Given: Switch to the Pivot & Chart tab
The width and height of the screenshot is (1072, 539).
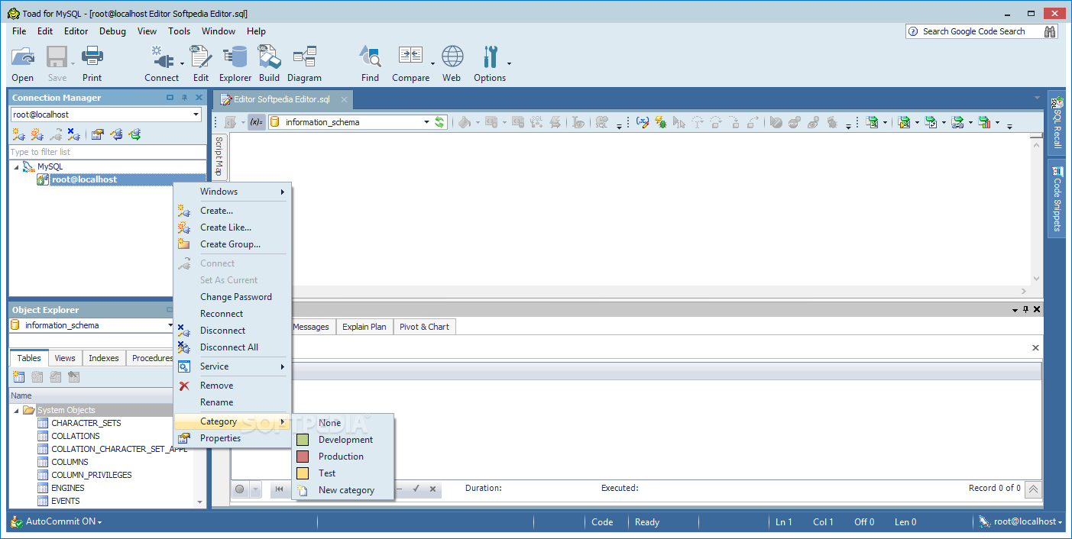Looking at the screenshot, I should pos(424,327).
